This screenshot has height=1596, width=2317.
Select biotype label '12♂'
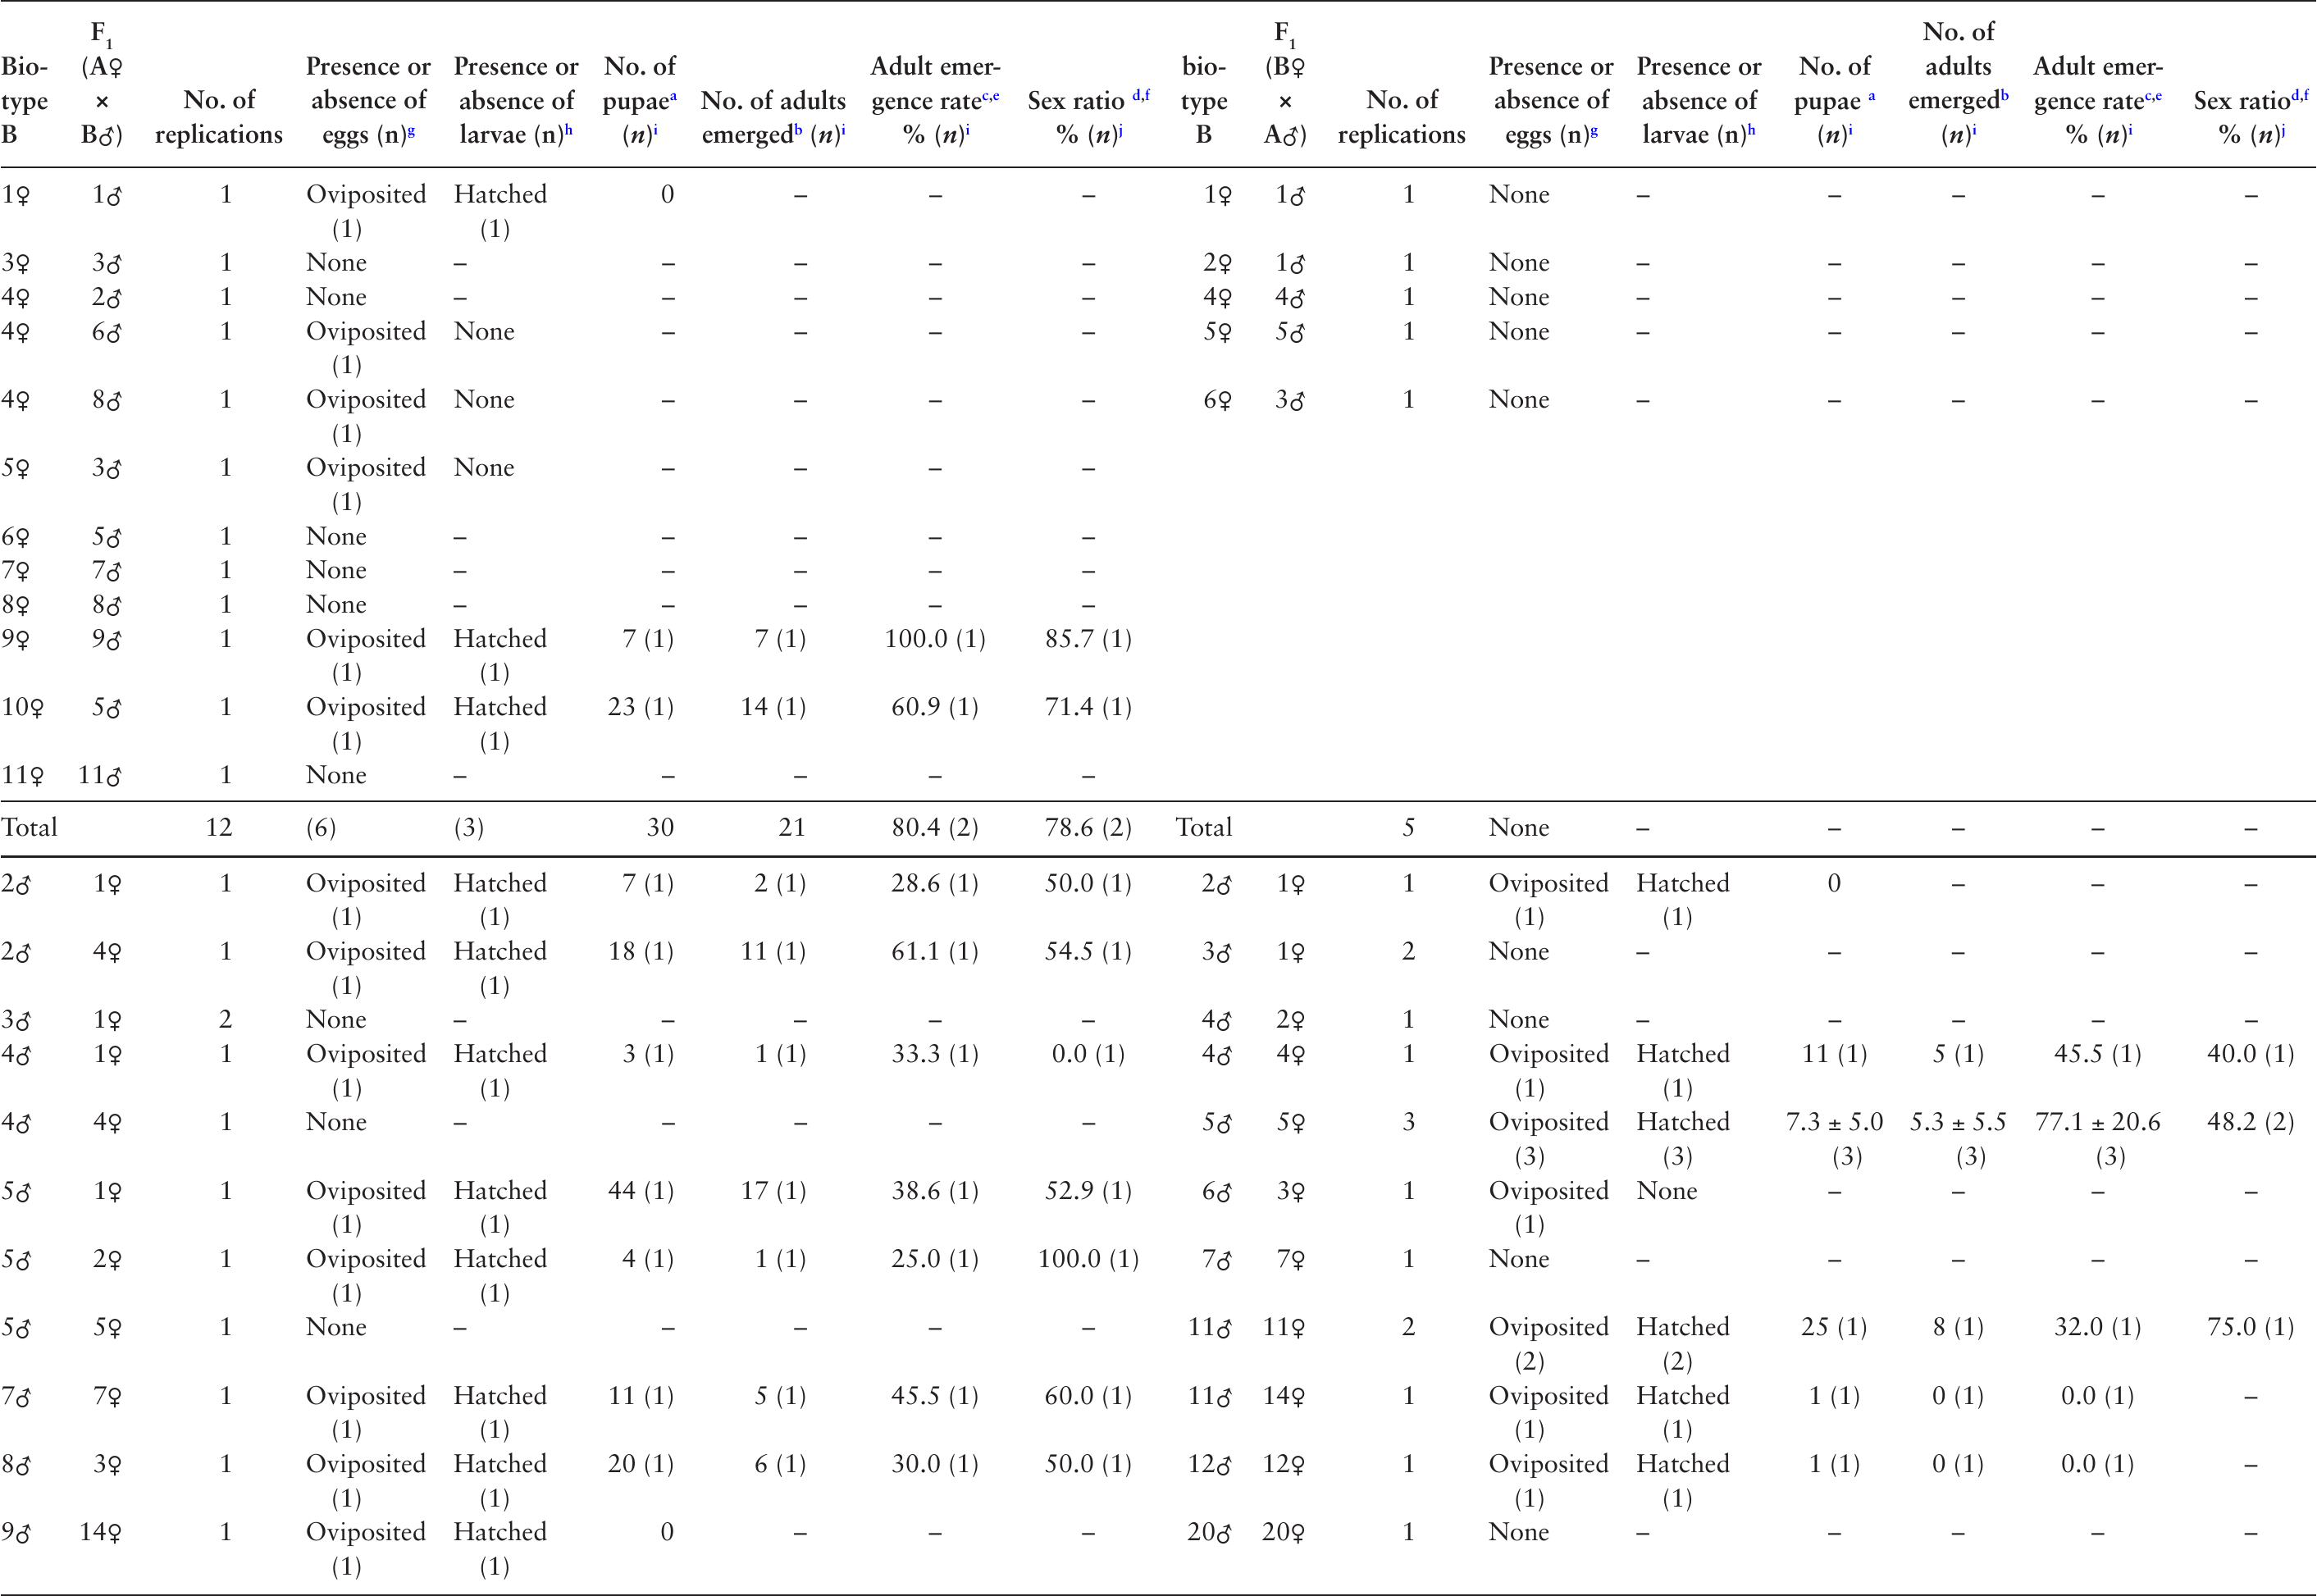(1209, 1464)
